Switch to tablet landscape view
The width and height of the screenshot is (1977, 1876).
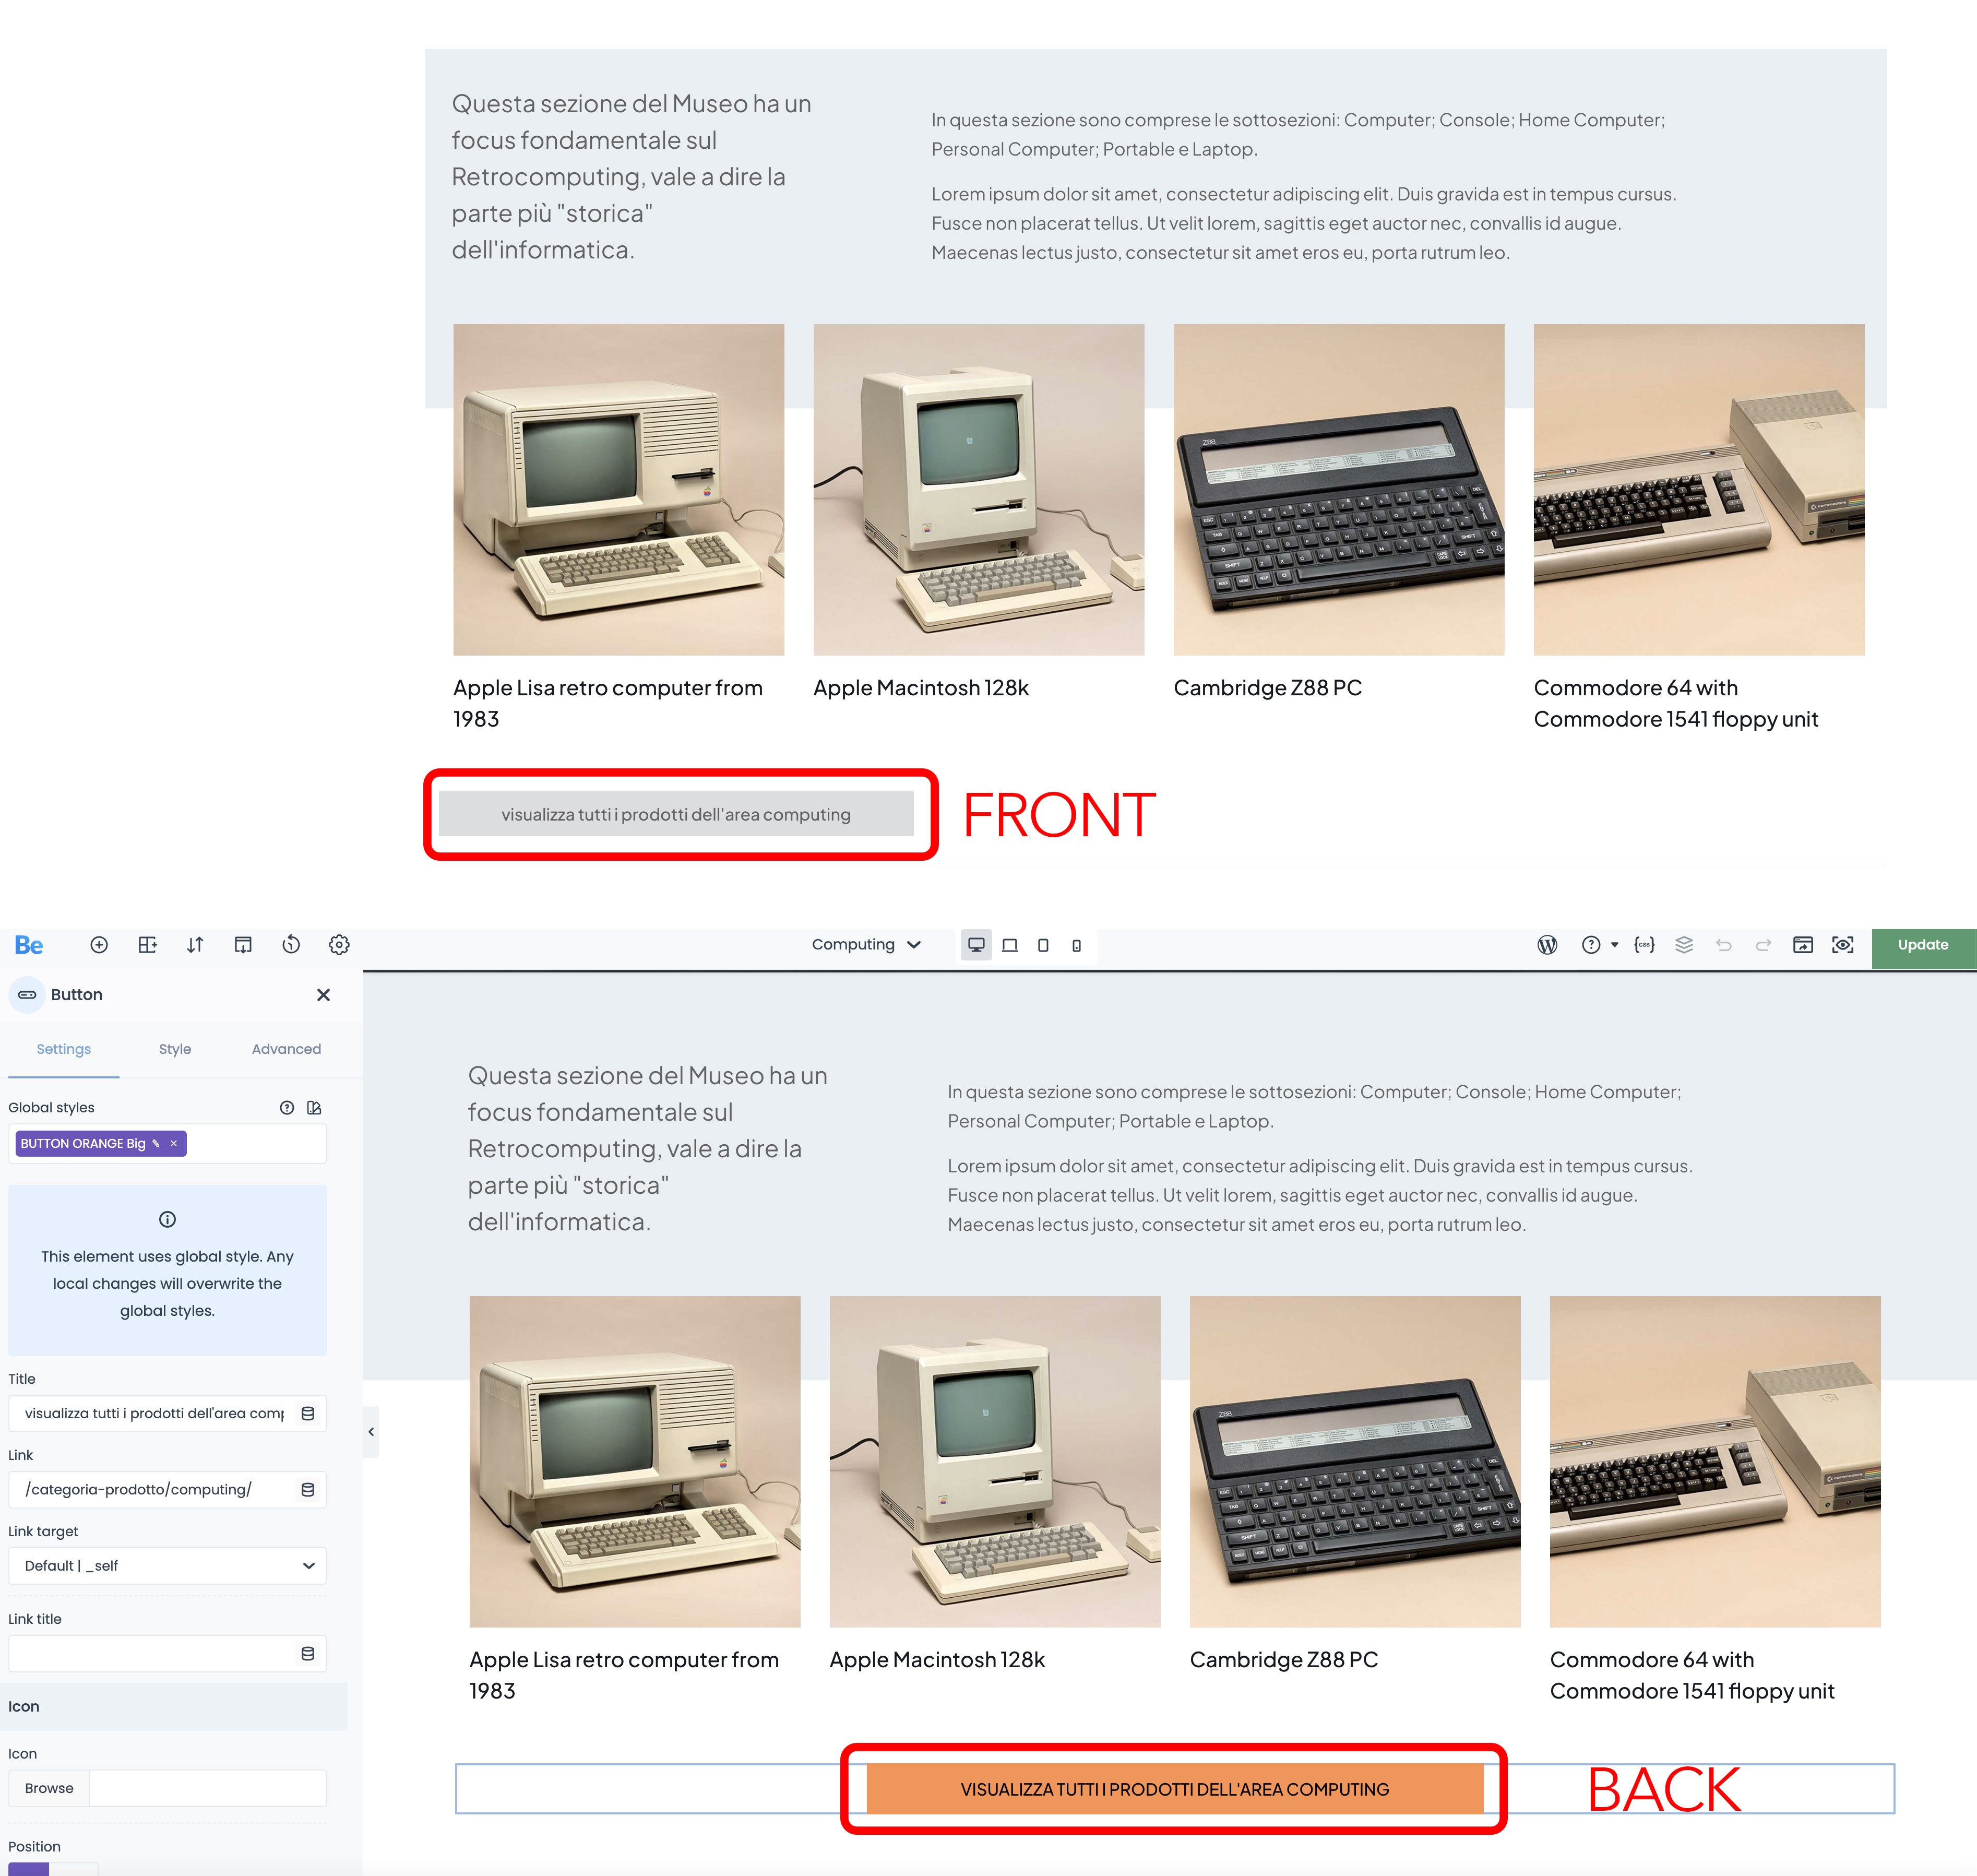[1010, 945]
